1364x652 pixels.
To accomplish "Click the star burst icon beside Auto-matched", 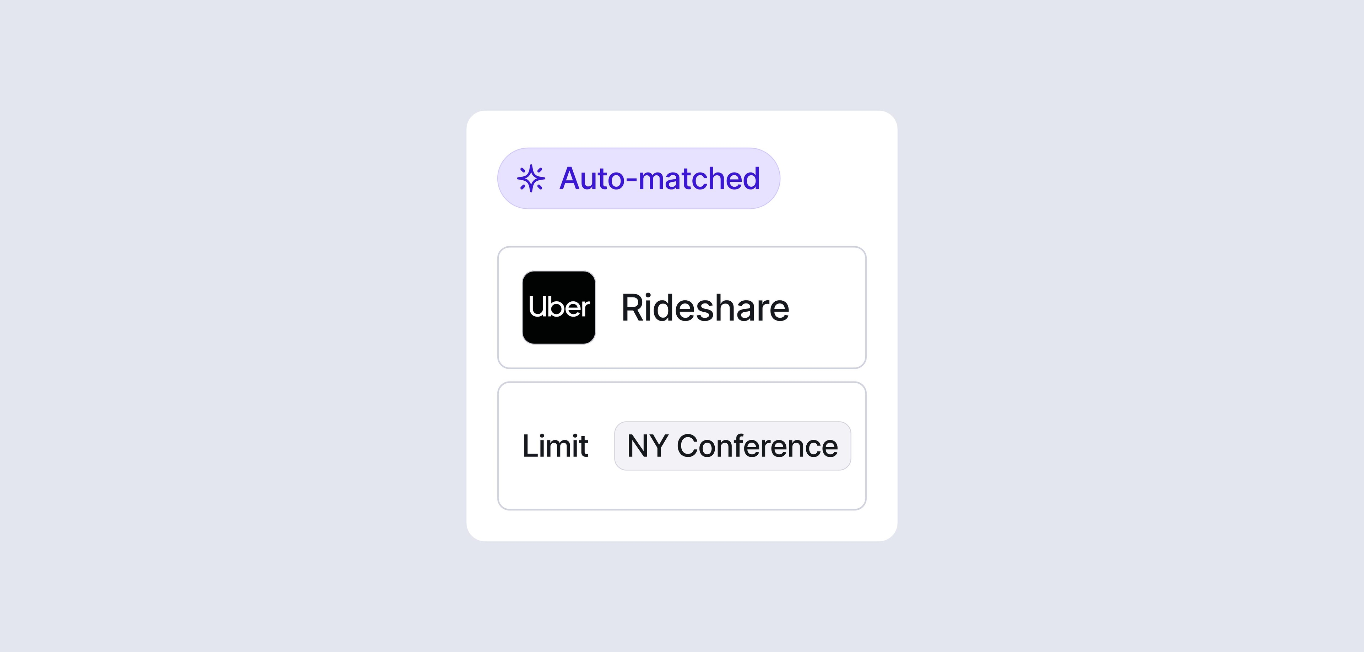I will [531, 178].
